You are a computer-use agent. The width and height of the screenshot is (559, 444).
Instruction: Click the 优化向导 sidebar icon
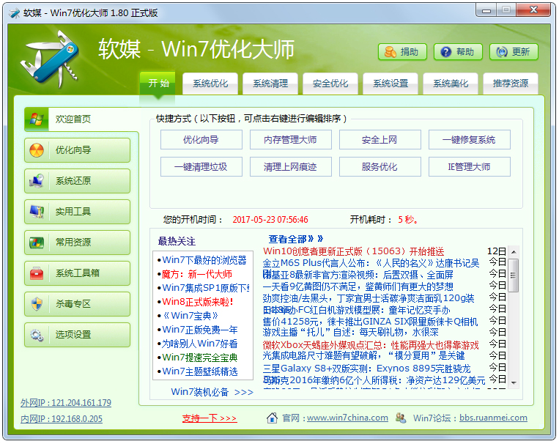click(x=35, y=150)
